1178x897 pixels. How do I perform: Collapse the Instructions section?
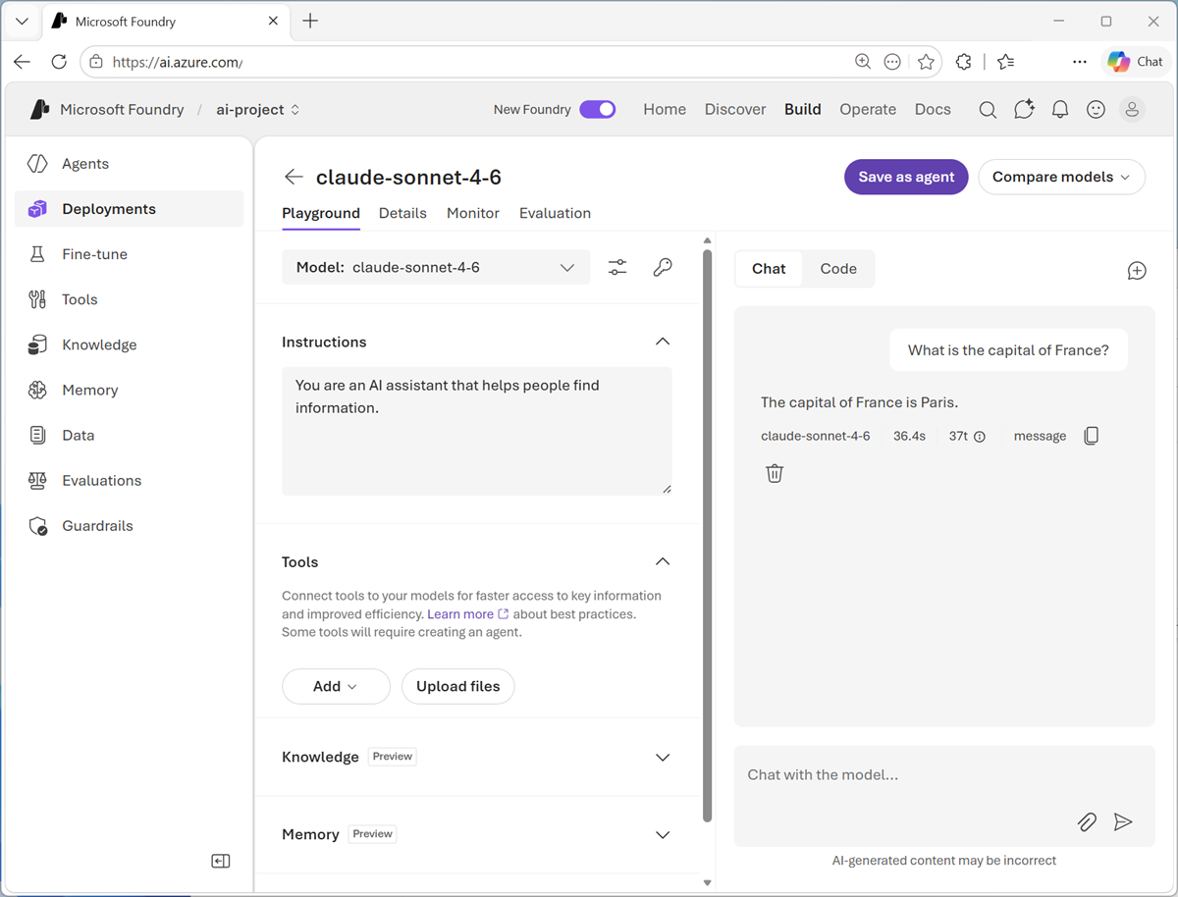click(663, 342)
